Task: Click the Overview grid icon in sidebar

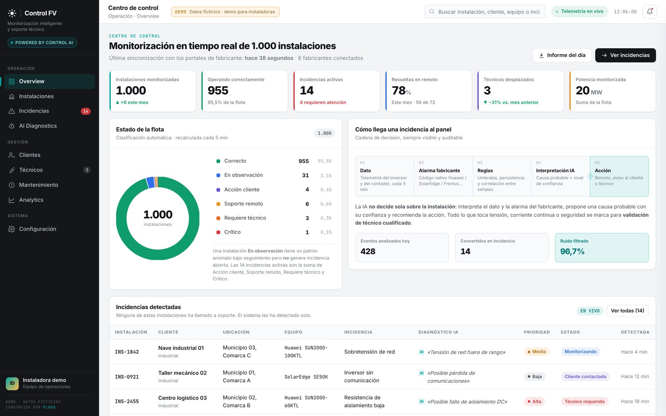Action: coord(12,82)
